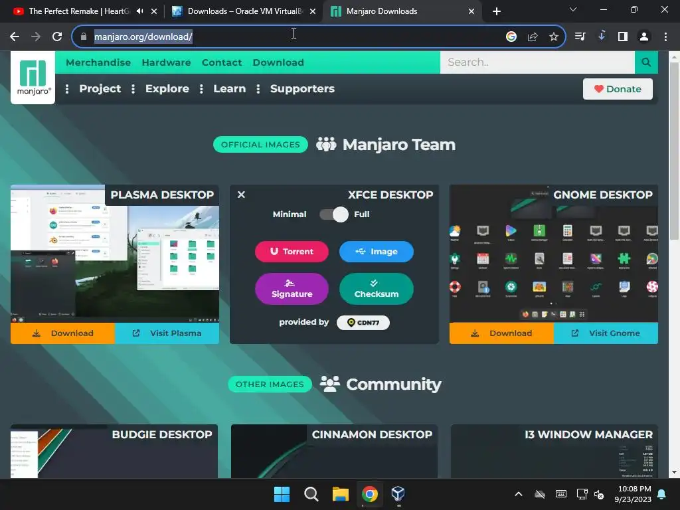Open the Merchandise menu item
The image size is (680, 510).
click(98, 62)
